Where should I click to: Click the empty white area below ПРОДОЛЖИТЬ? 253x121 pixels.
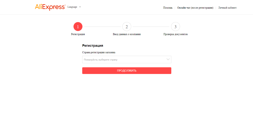point(127,96)
